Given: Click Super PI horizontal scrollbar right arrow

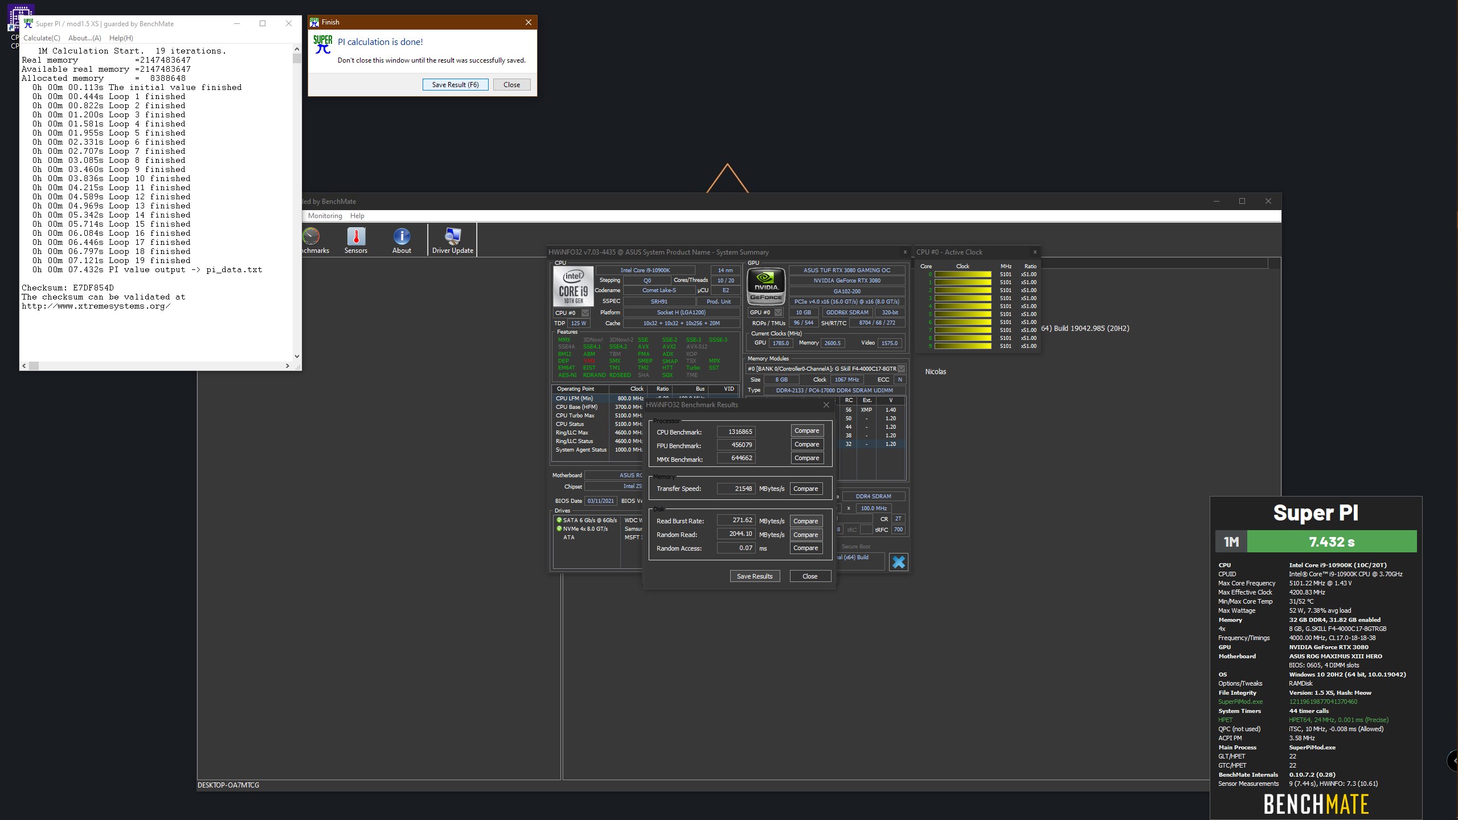Looking at the screenshot, I should 288,366.
